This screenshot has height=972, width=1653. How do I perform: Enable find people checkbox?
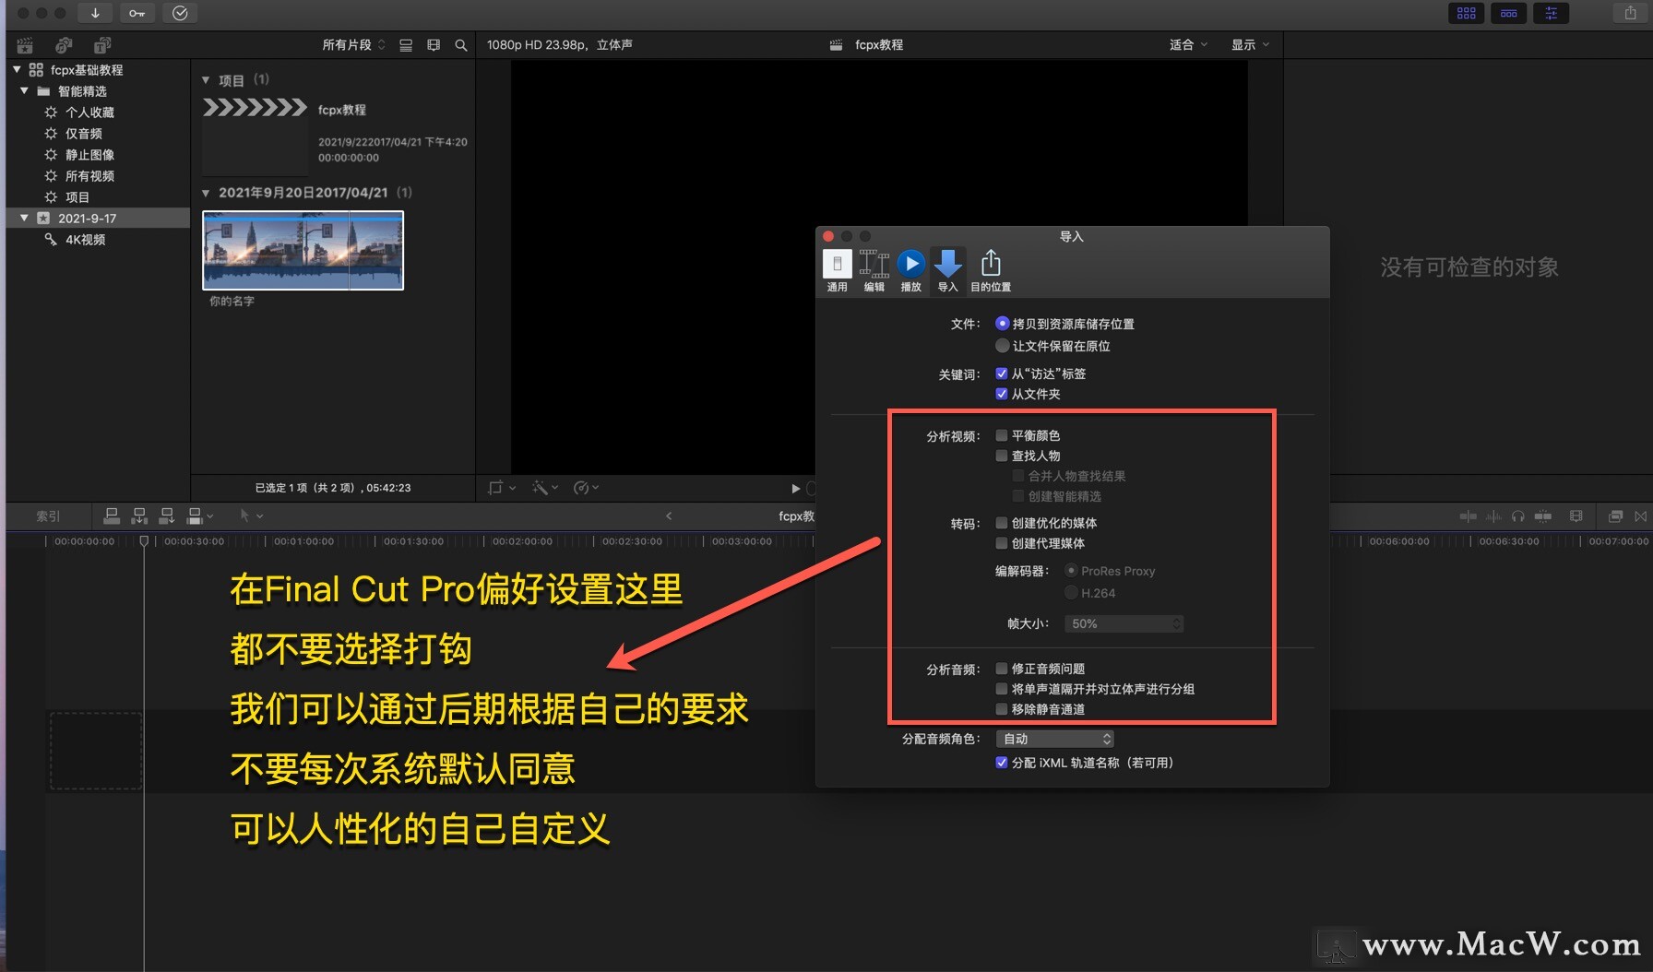tap(1002, 456)
